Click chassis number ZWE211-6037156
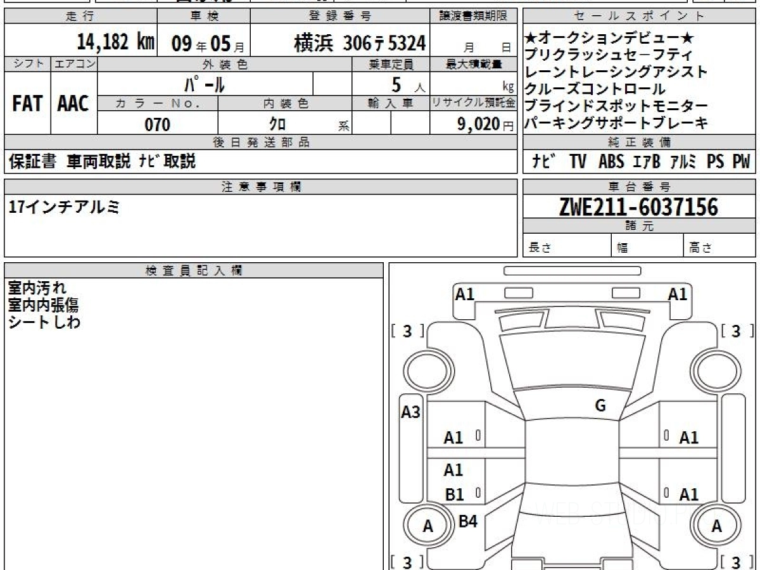 (638, 206)
